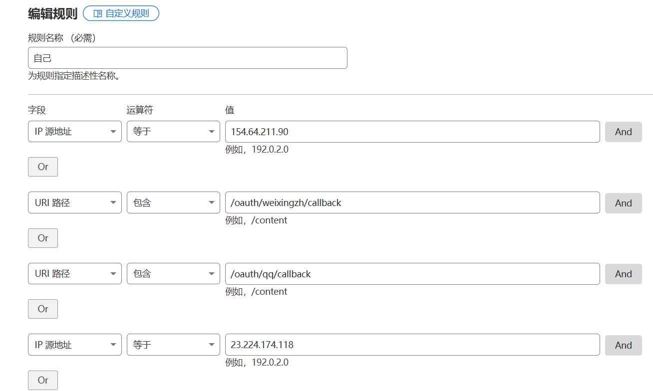Click Or button below 23.224.174.118 row
The image size is (653, 391).
(x=43, y=380)
